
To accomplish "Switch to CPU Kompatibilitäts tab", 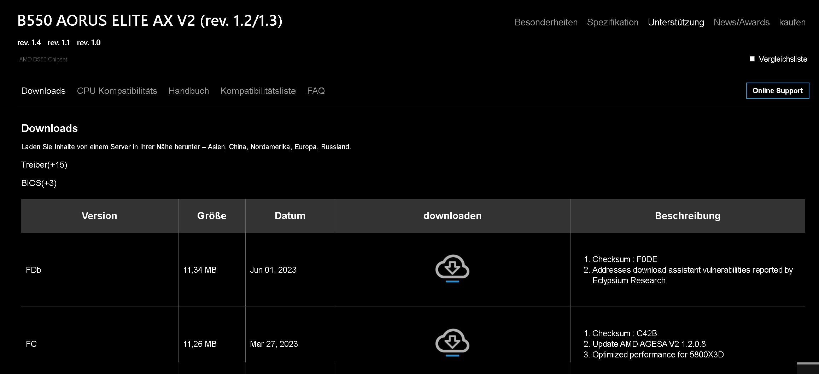I will click(117, 91).
